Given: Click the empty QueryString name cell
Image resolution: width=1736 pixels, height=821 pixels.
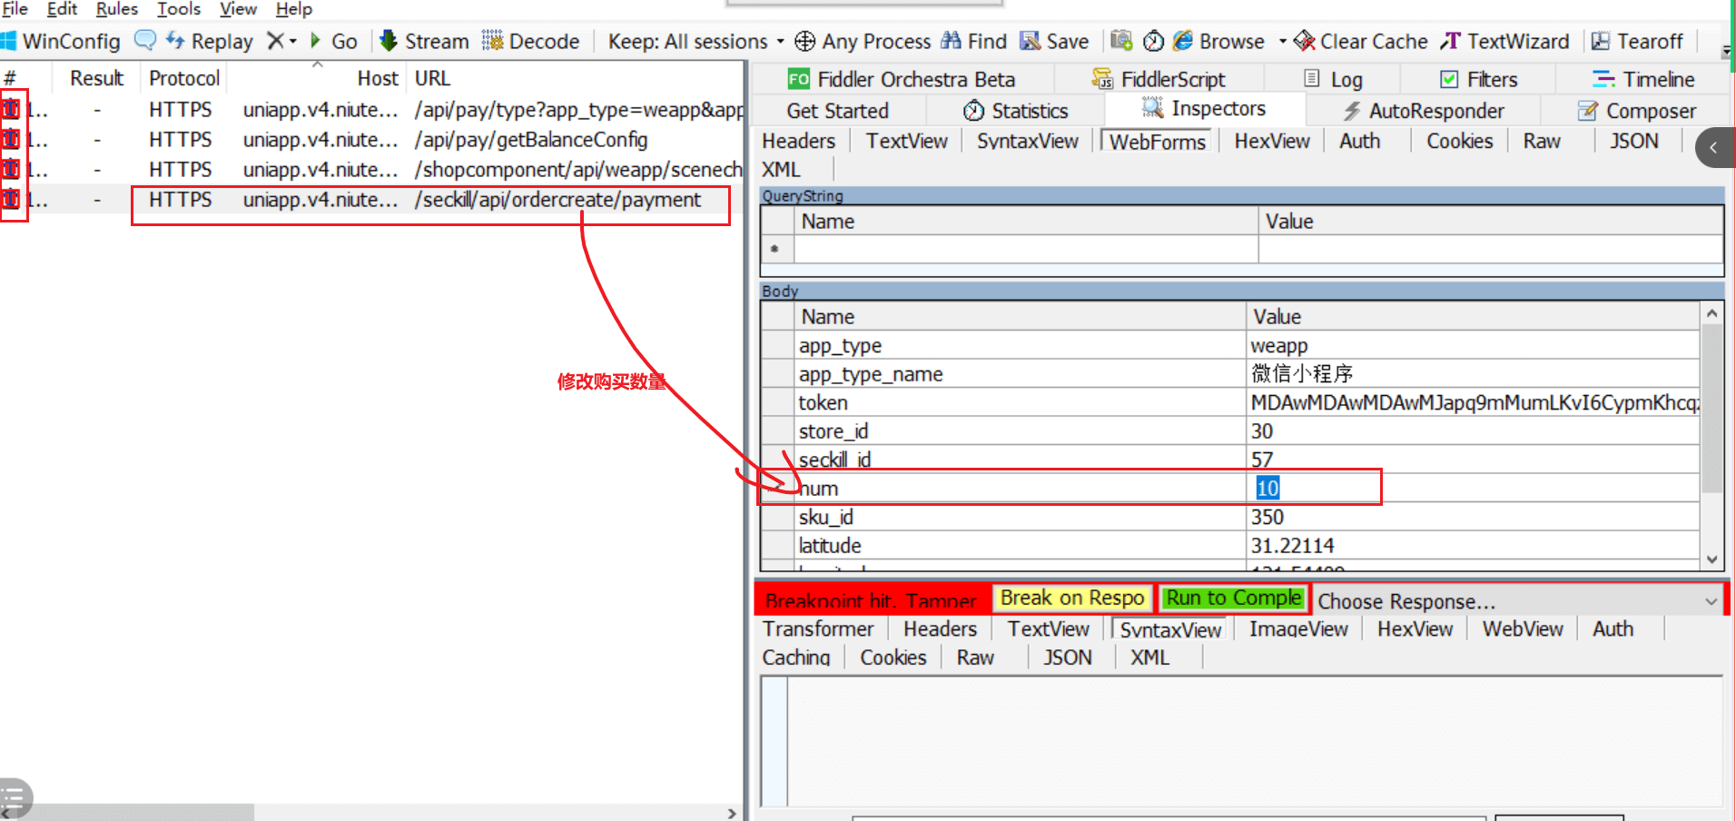Looking at the screenshot, I should [1026, 249].
